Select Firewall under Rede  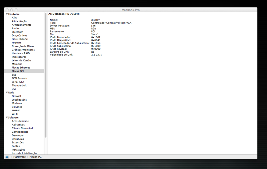pos(16,96)
